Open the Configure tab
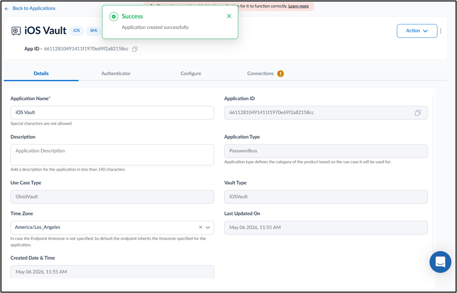Screen dimensions: 457x293 pos(191,74)
